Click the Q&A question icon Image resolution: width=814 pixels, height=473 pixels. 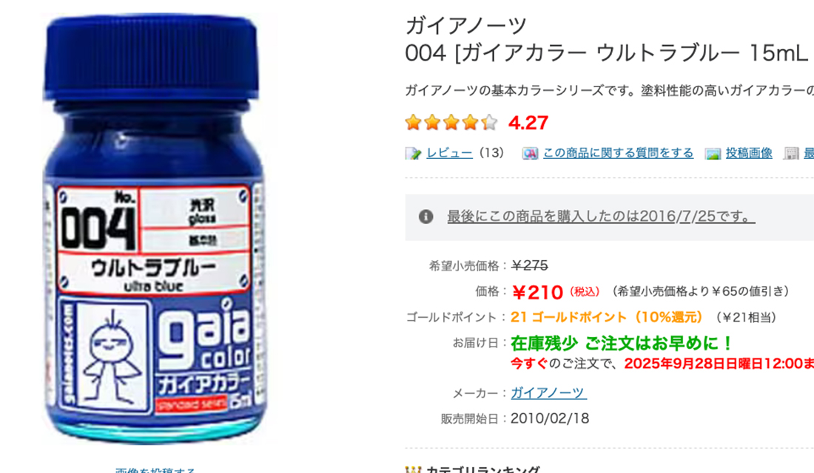(530, 153)
